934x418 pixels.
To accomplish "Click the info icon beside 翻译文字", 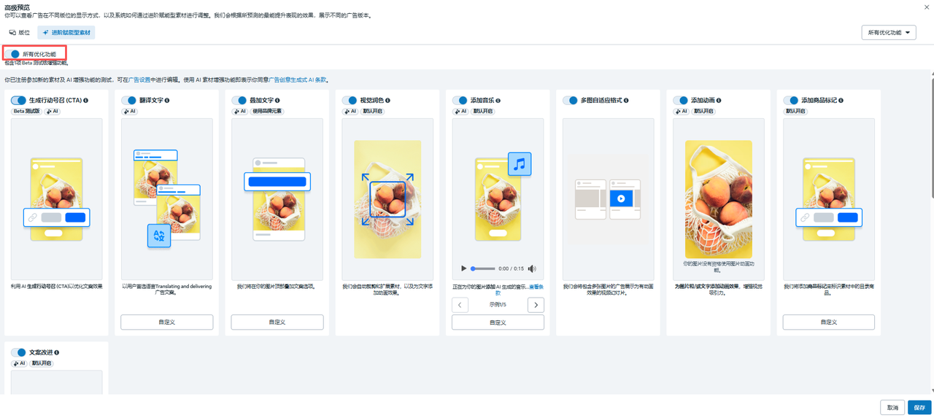I will coord(167,101).
